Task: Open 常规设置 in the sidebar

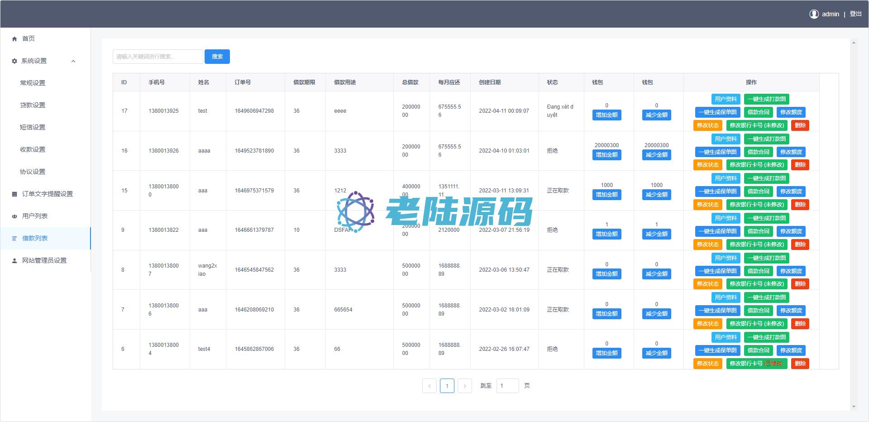Action: coord(33,83)
